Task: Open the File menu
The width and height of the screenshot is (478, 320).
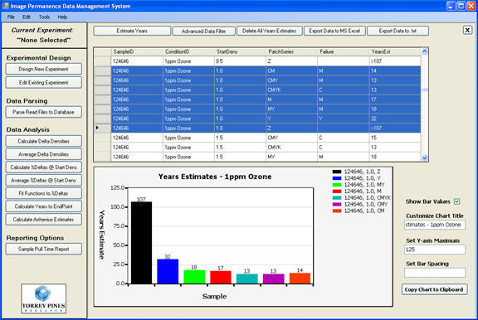Action: (x=11, y=17)
